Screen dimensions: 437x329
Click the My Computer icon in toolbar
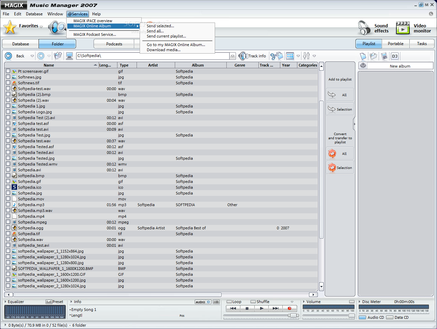tap(70, 56)
